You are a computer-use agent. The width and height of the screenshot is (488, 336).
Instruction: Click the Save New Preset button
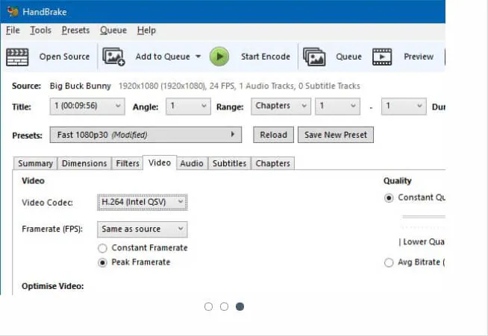click(x=336, y=135)
